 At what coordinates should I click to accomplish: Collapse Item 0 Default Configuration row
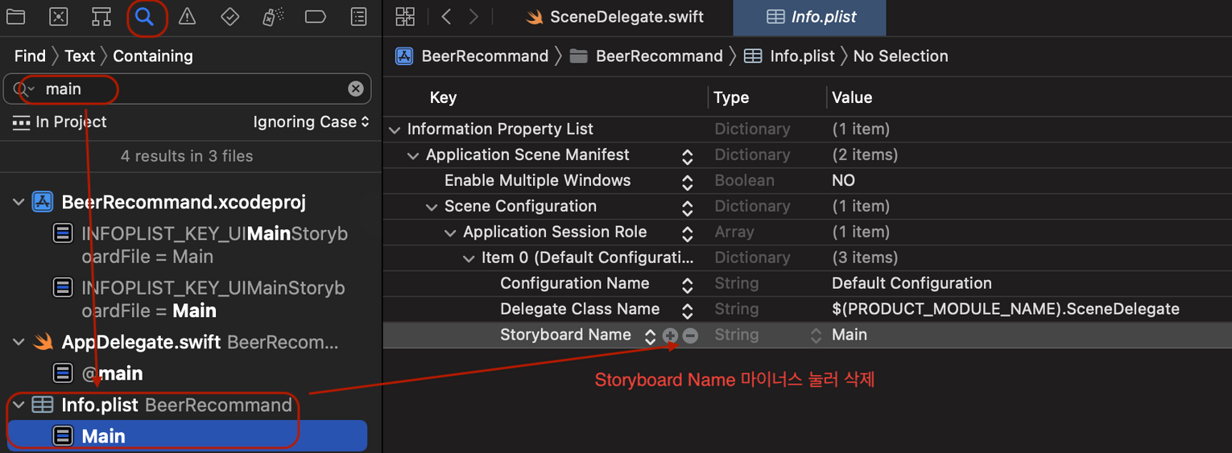coord(469,257)
